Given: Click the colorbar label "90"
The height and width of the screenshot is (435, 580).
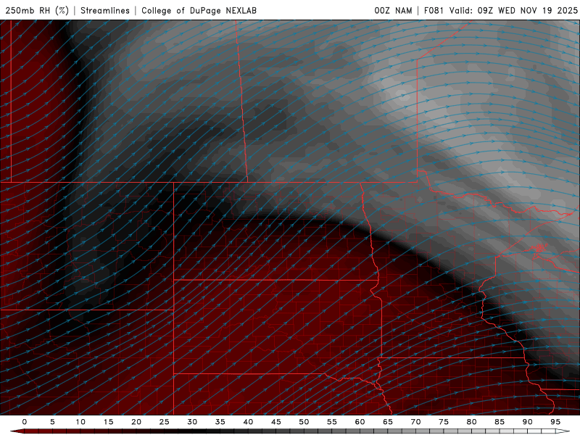Looking at the screenshot, I should [x=527, y=422].
